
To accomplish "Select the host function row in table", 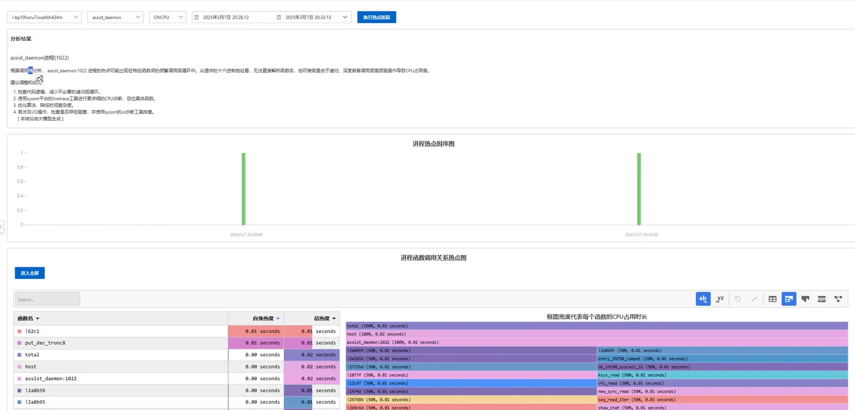I will 177,367.
